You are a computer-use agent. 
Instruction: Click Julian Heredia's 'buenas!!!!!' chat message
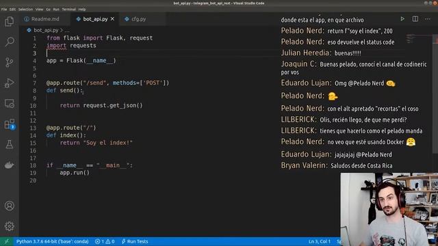[348, 53]
